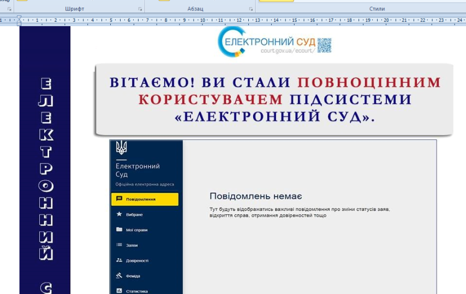Select the highlighted Повідомлення menu item
Screen dimensions: 466x294
click(145, 199)
